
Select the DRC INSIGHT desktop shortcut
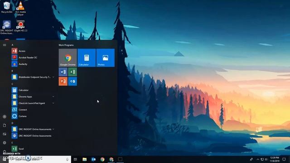tap(7, 27)
